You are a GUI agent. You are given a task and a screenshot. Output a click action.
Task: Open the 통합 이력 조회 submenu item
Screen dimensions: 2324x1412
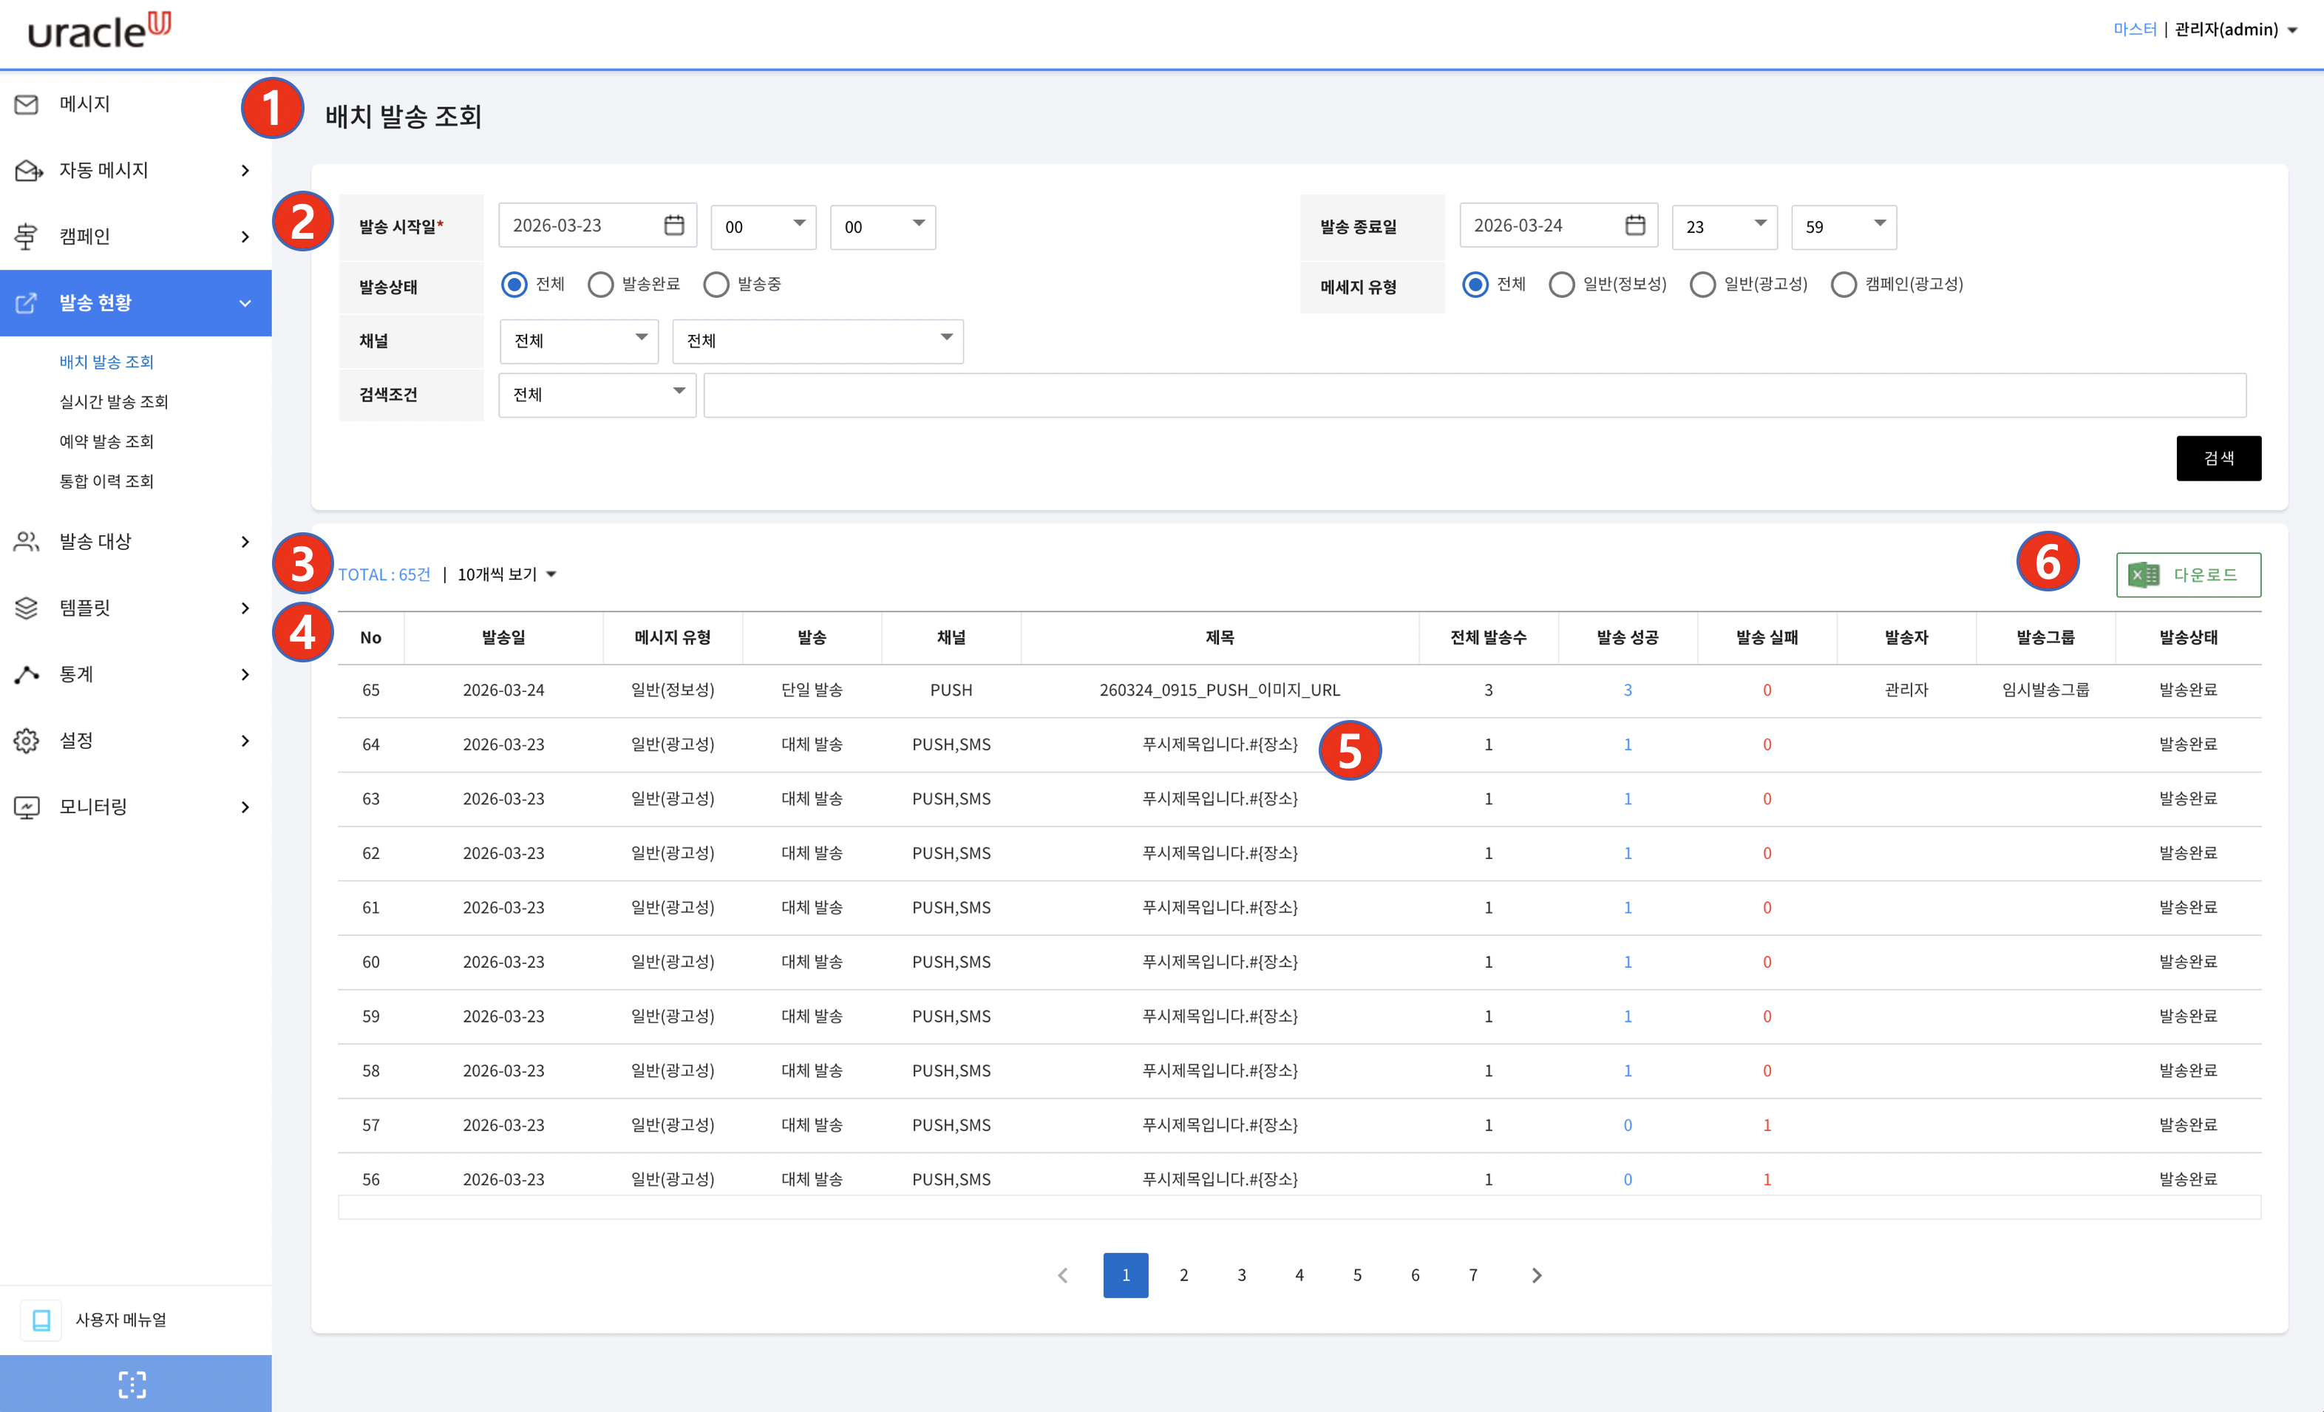click(106, 481)
